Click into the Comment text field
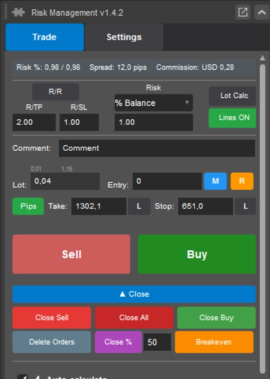Screen dimensions: 270x379 [157, 148]
